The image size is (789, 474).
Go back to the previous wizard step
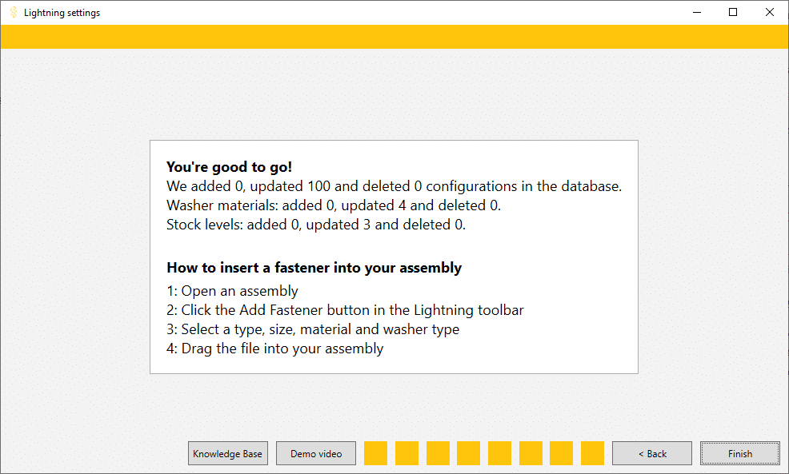click(651, 453)
